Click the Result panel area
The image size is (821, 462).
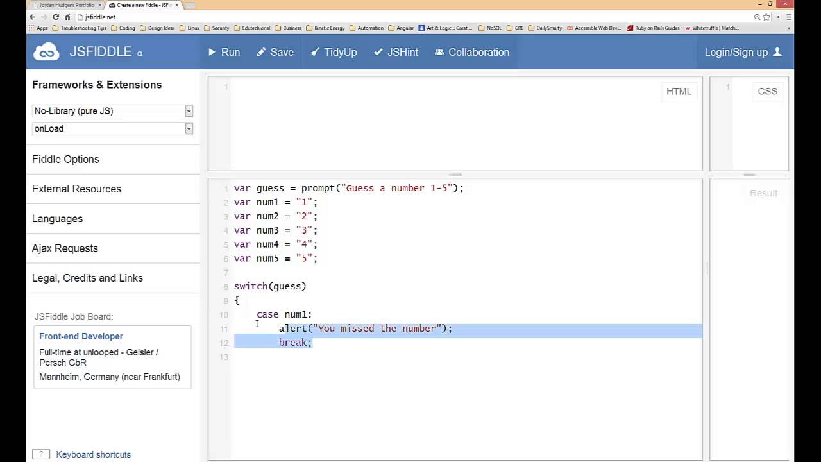tap(749, 319)
